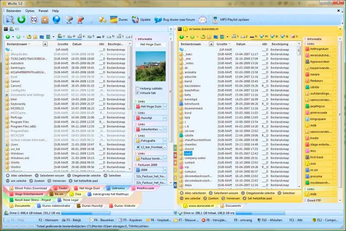This screenshot has width=346, height=231.
Task: Click the Het Hoge Duin photo thumbnail
Action: [151, 66]
